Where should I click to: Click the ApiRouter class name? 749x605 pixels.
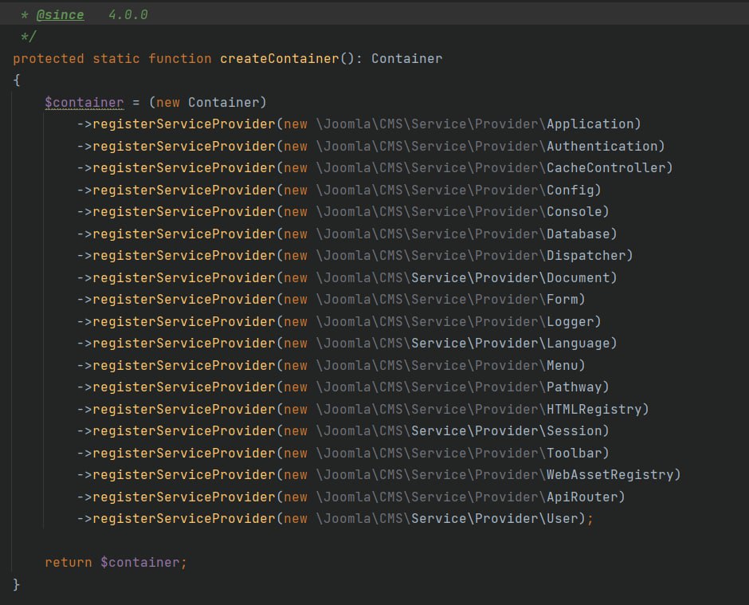pos(582,497)
